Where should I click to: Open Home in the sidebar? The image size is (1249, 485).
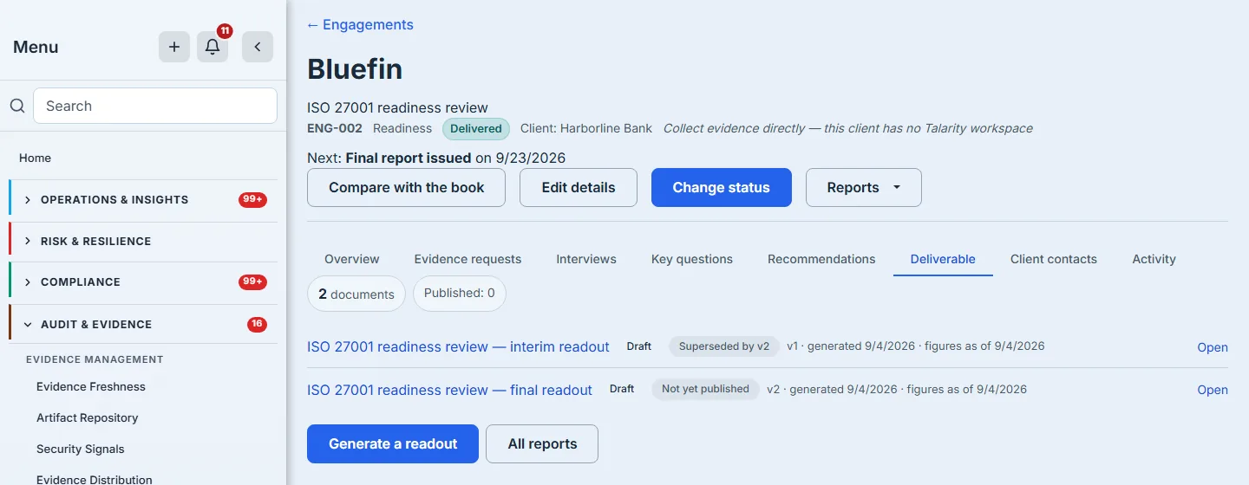click(x=35, y=158)
